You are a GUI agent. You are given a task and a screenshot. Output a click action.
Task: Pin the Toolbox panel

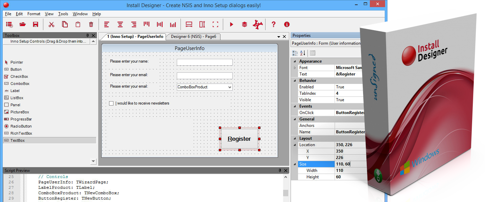(88, 35)
